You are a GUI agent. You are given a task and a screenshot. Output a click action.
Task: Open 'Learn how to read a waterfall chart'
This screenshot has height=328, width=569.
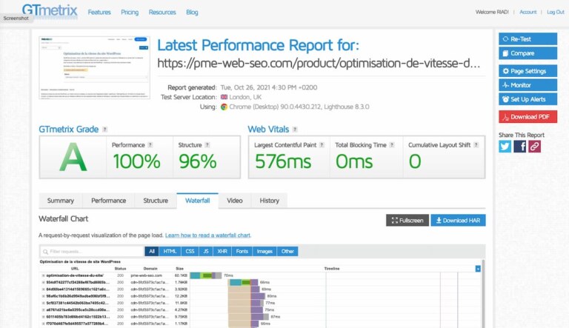pos(207,235)
